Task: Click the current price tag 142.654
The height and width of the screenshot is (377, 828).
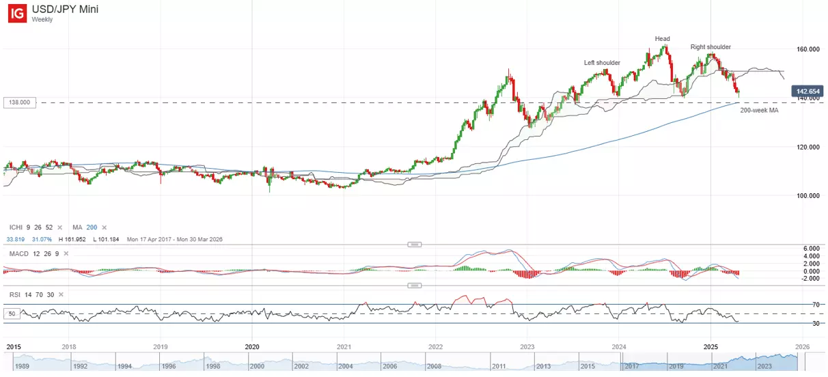Action: pos(807,90)
